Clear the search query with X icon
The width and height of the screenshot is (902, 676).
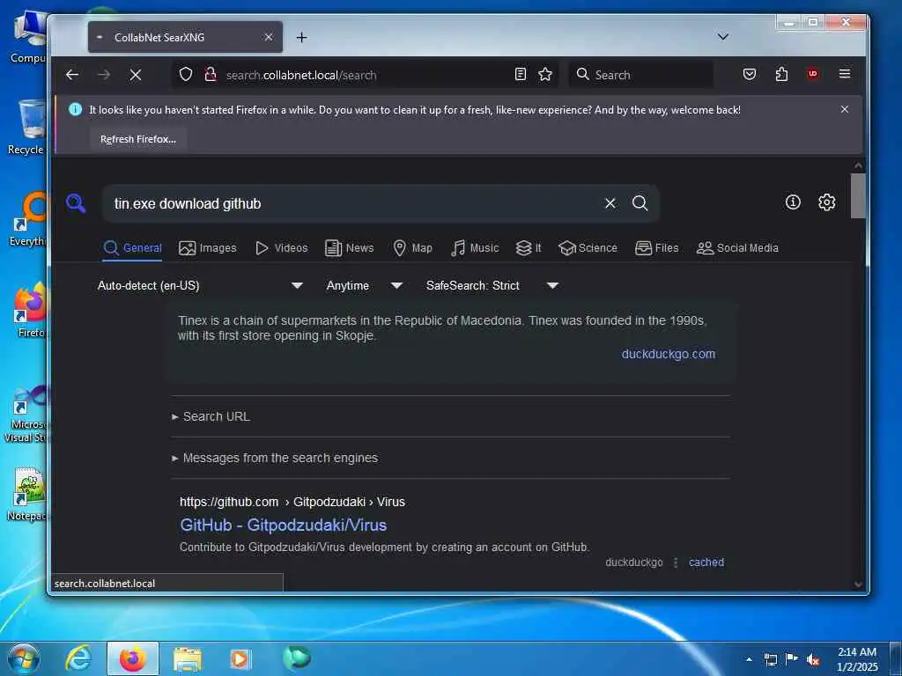click(610, 203)
